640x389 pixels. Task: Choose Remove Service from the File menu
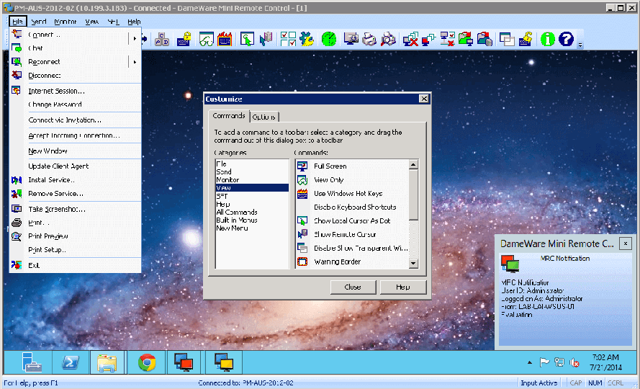[x=75, y=194]
